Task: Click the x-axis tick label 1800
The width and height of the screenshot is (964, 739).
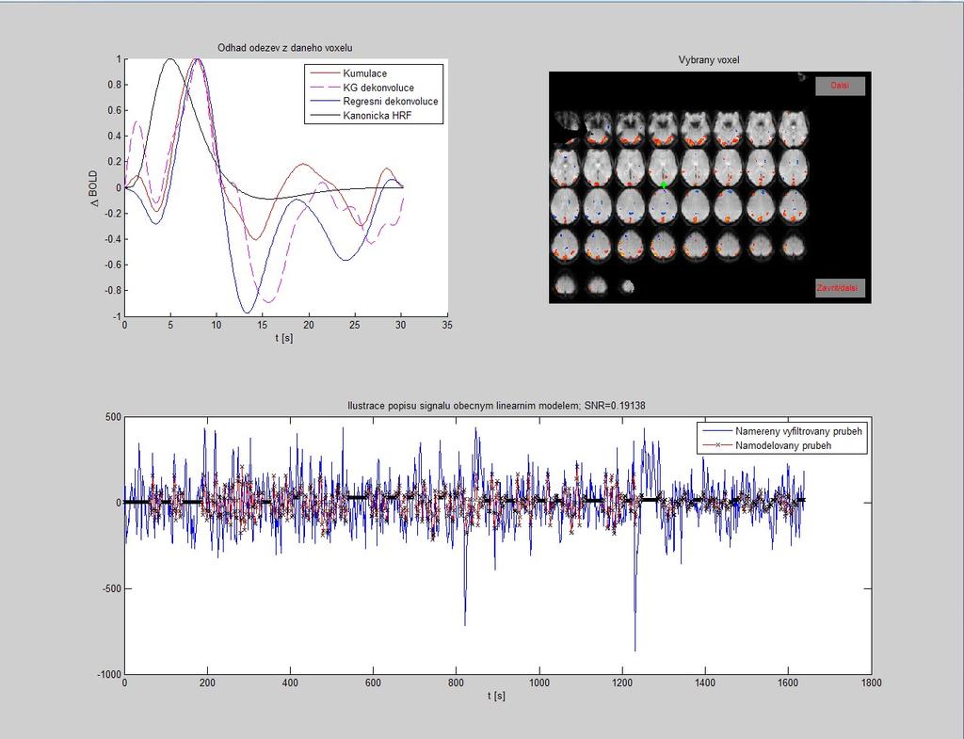Action: pos(871,683)
